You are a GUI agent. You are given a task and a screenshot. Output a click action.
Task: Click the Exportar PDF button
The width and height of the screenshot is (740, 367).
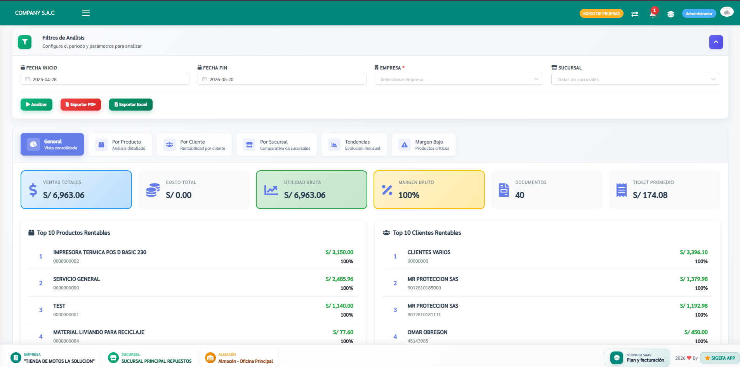81,104
